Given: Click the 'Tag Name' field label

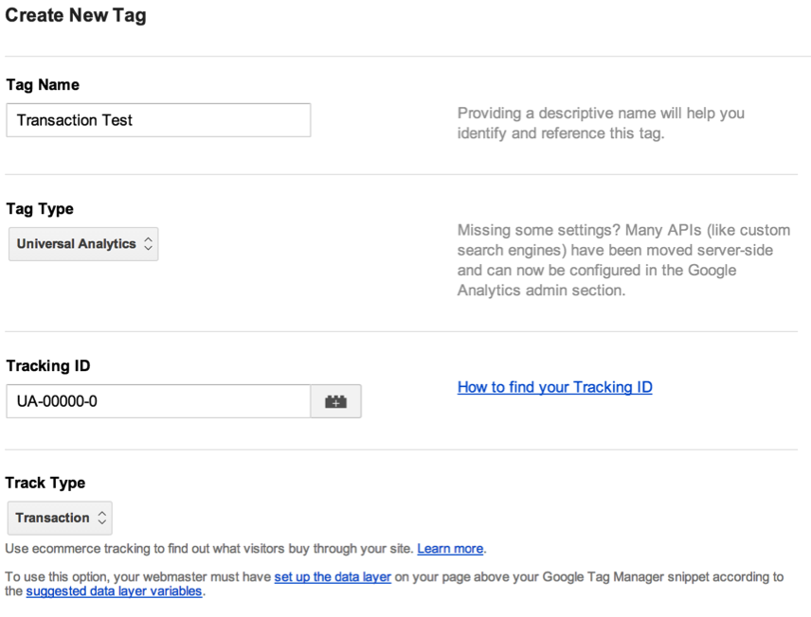Looking at the screenshot, I should click(x=43, y=85).
